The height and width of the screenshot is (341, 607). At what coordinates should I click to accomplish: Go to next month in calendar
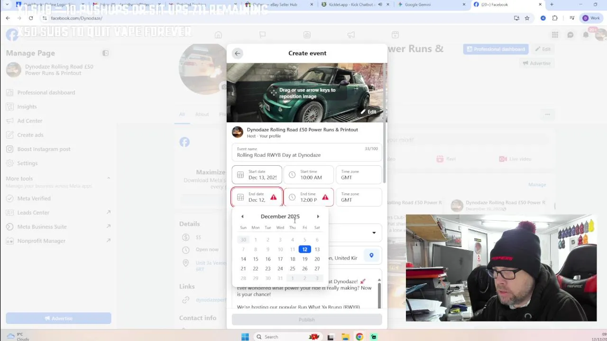point(318,216)
